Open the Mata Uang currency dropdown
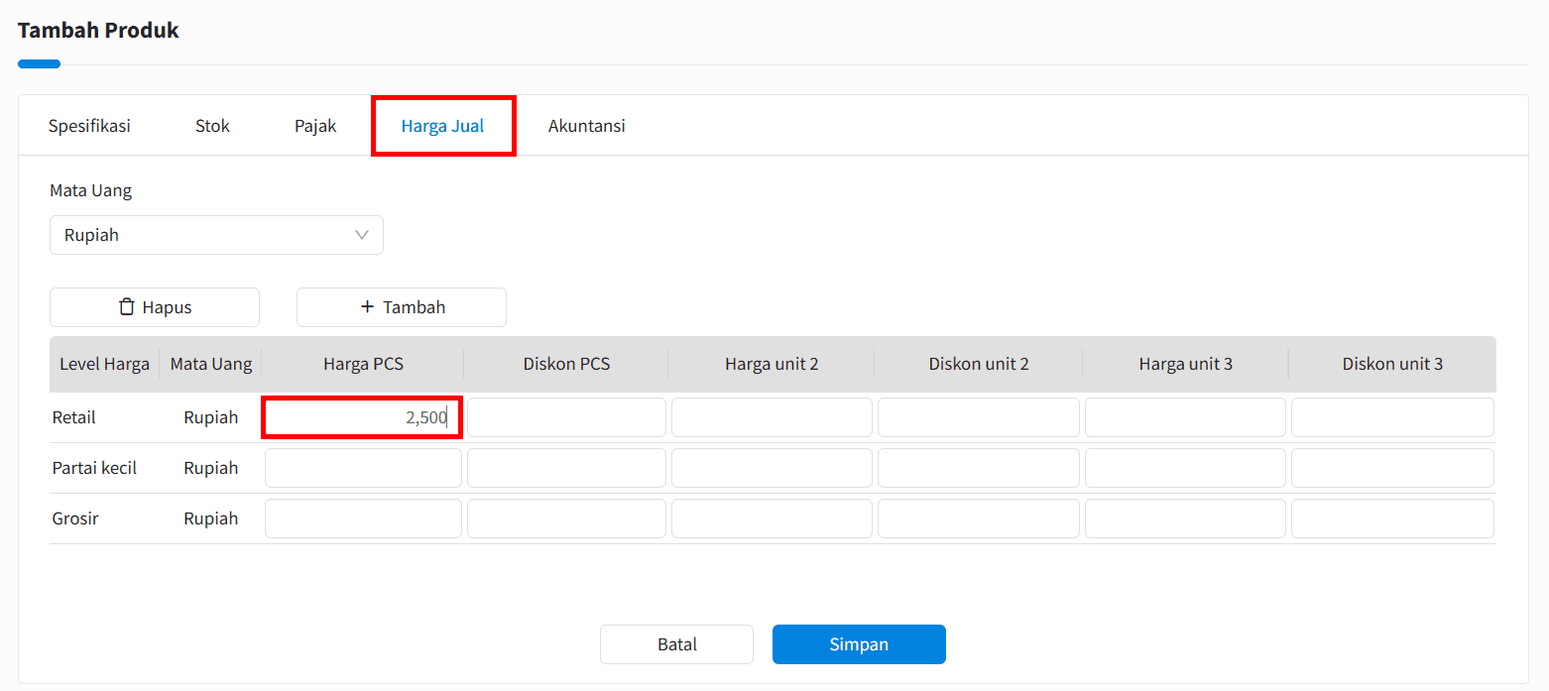The height and width of the screenshot is (691, 1549). tap(216, 235)
